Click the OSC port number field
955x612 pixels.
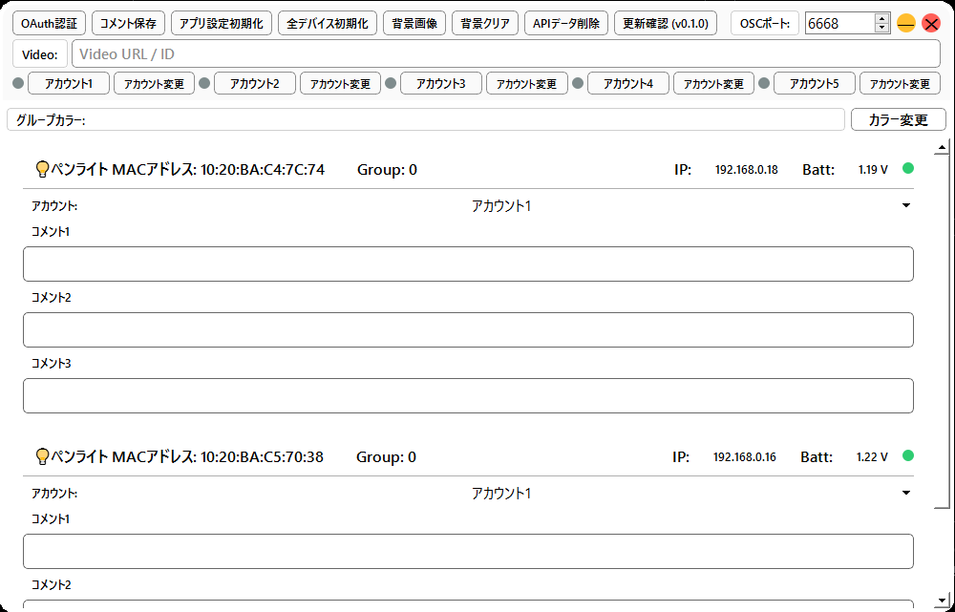tap(839, 24)
